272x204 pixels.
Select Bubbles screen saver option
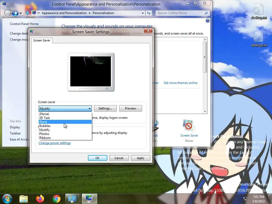tap(65, 126)
